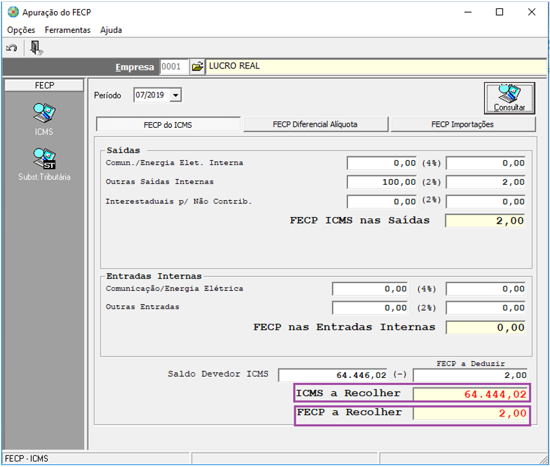550x467 pixels.
Task: Click Comunicação/Energia Elétrica entradas base field
Action: coord(370,289)
